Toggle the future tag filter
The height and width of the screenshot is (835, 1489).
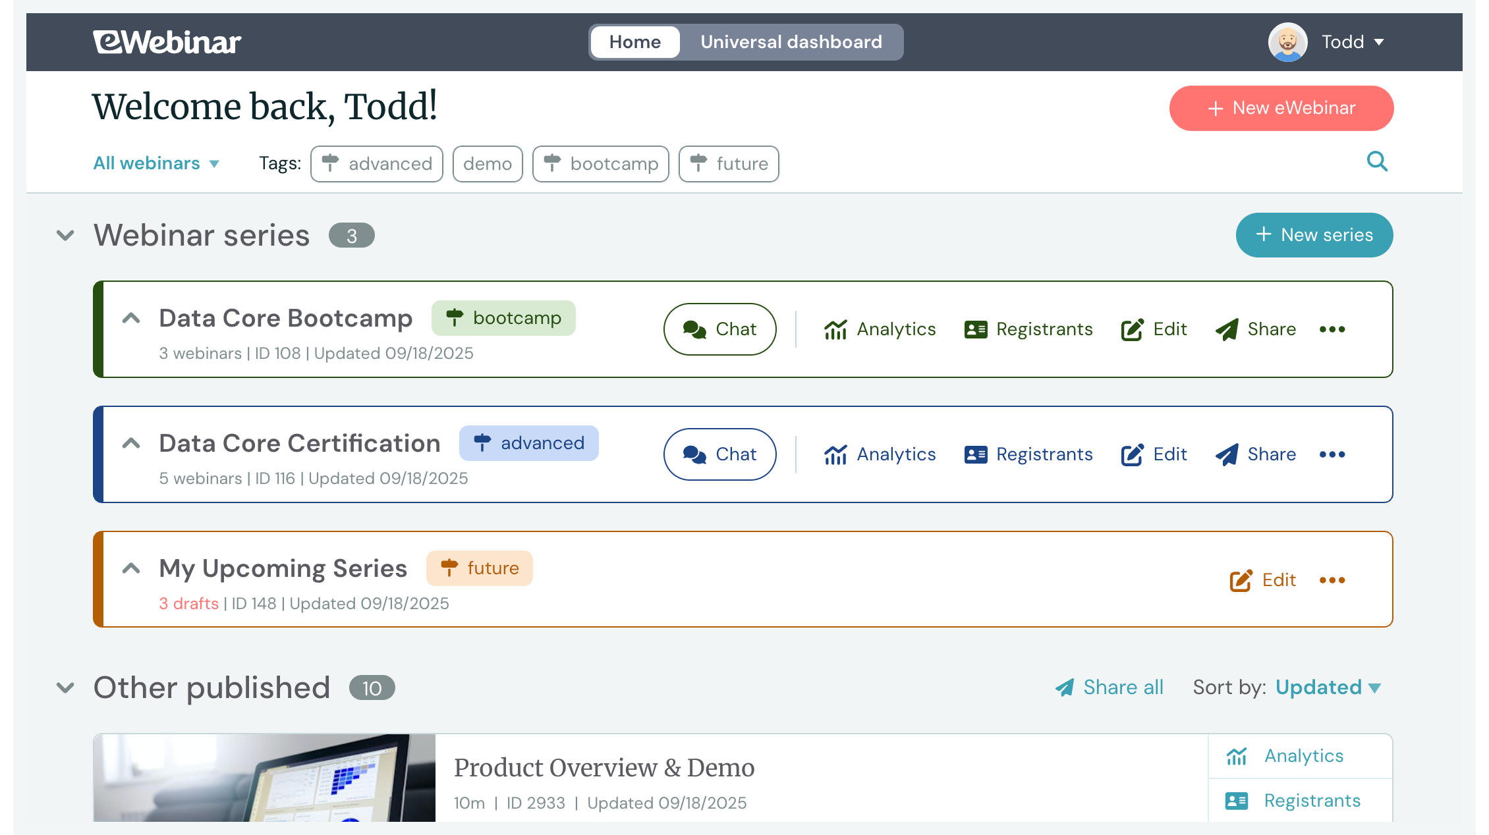729,164
